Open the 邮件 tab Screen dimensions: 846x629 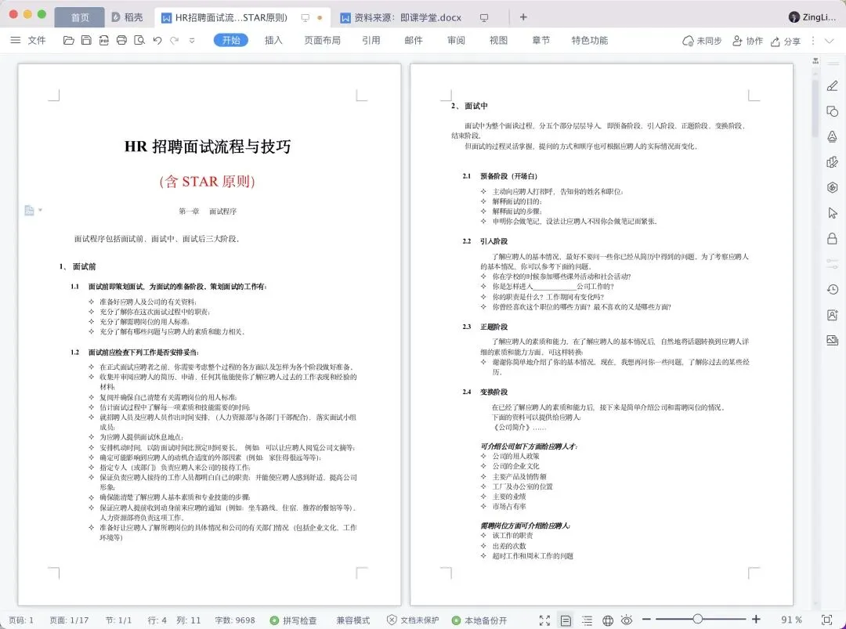(x=414, y=41)
